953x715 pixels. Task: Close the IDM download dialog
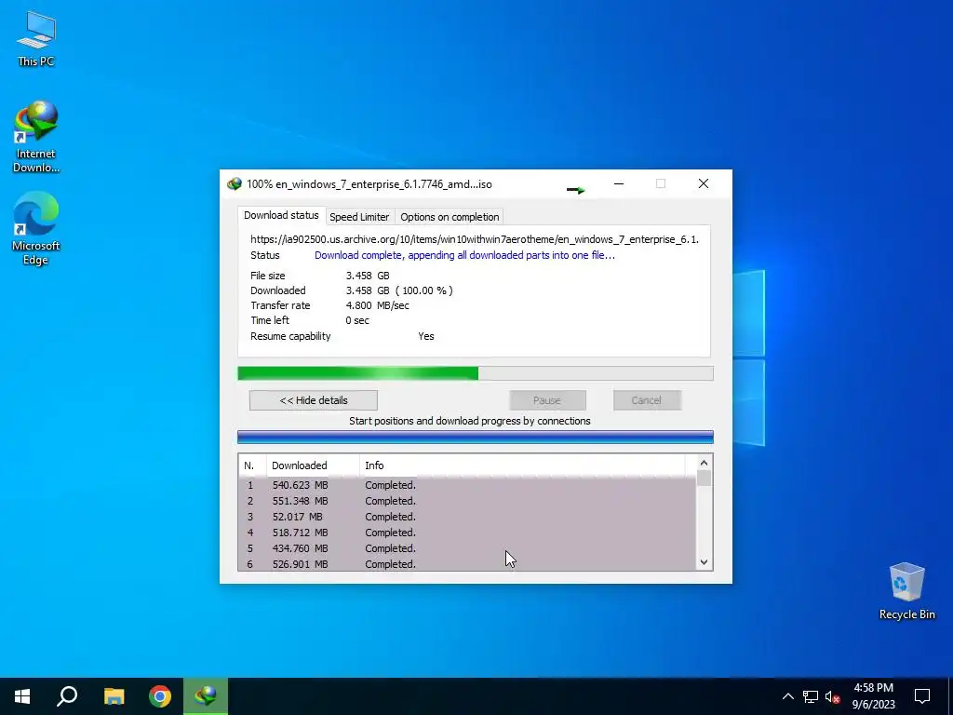point(704,183)
